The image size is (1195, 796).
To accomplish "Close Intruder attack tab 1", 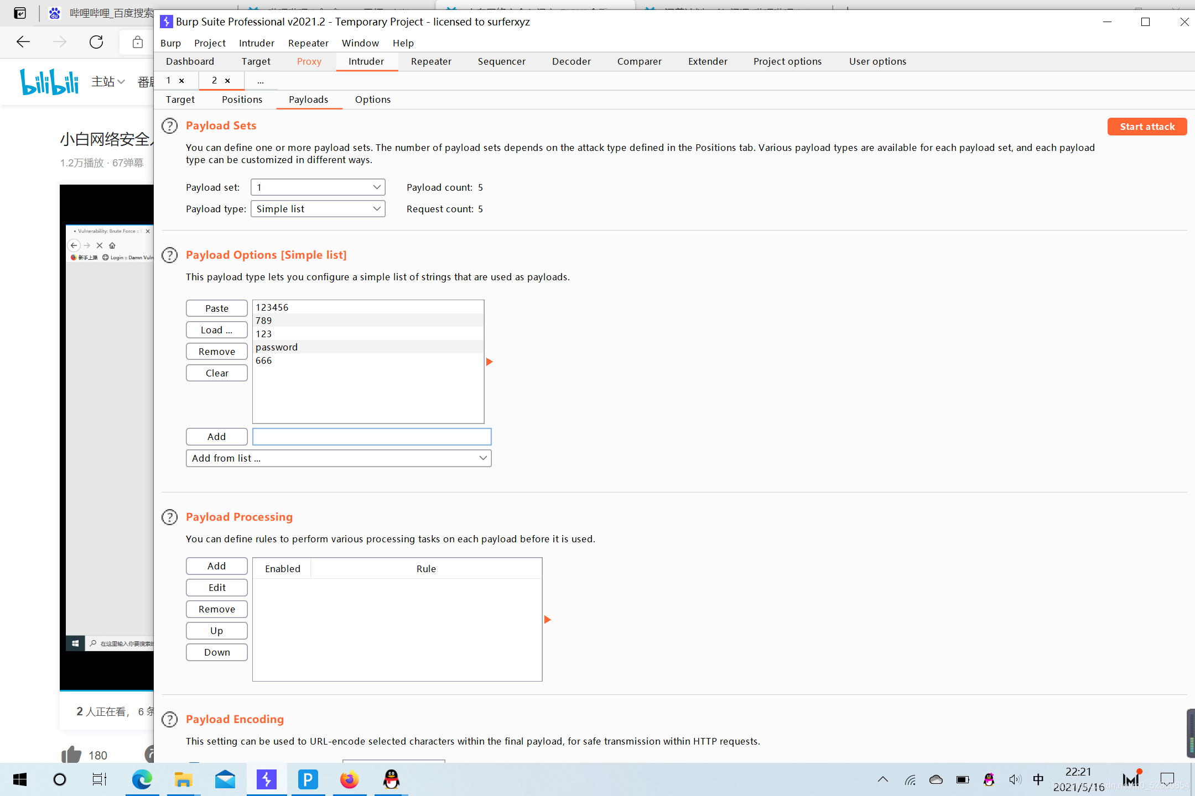I will [181, 81].
